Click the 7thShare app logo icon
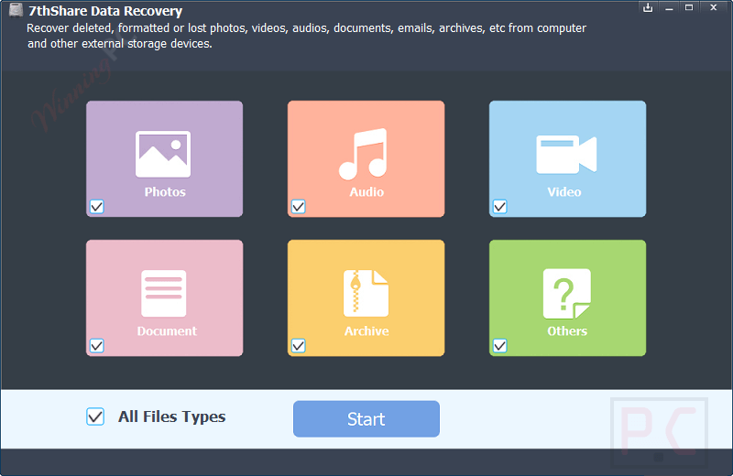Image resolution: width=733 pixels, height=476 pixels. [16, 11]
